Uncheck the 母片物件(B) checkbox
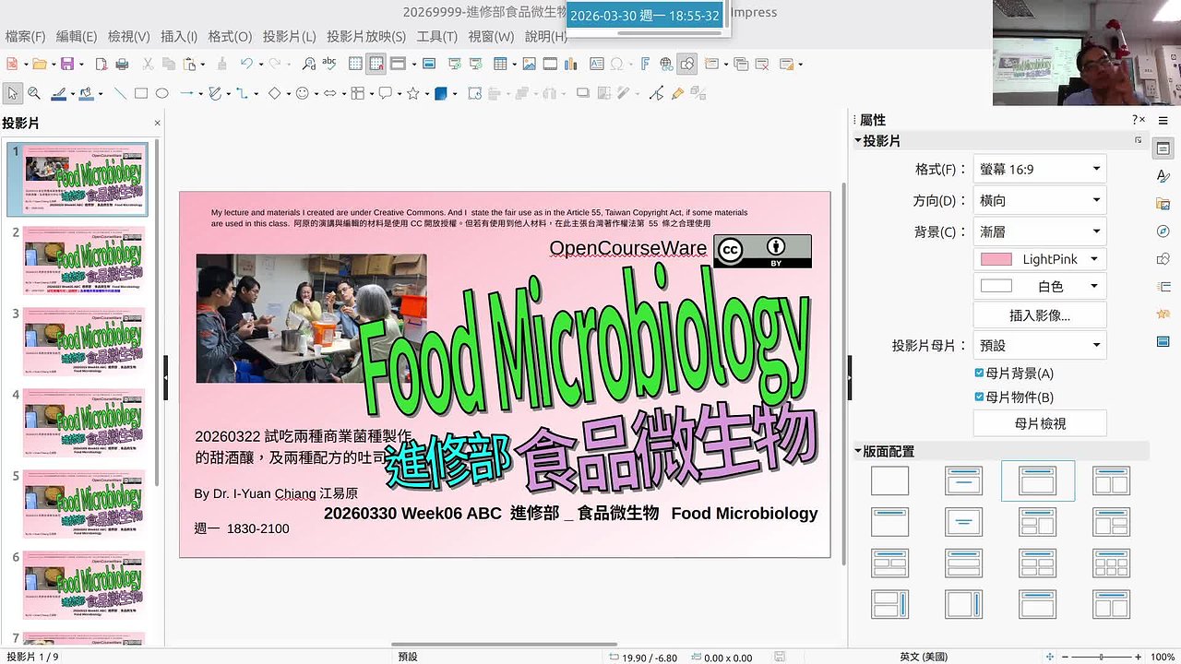1181x664 pixels. [979, 397]
